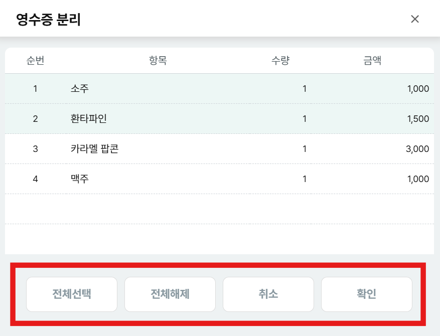Click the 취소 button
Screen dimensions: 440x336
coord(268,294)
